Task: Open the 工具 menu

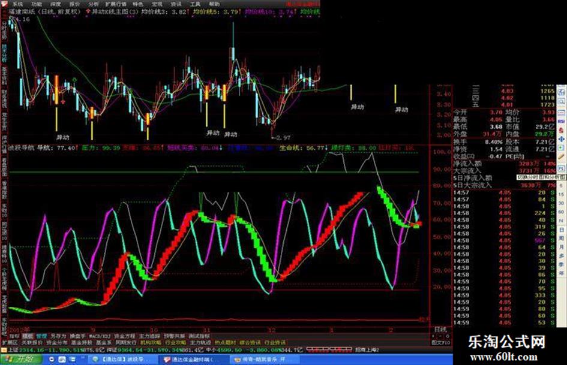Action: pos(195,4)
